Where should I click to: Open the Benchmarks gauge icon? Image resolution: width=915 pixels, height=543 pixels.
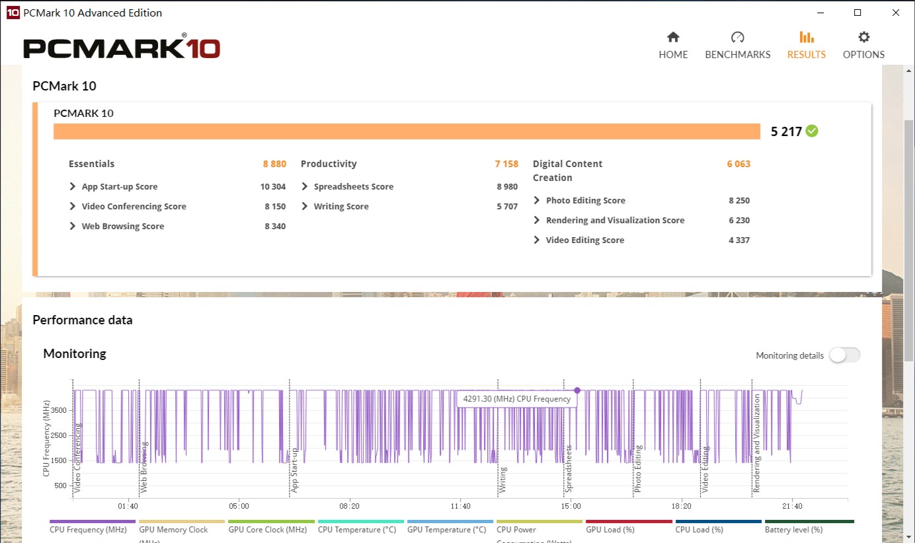coord(737,38)
